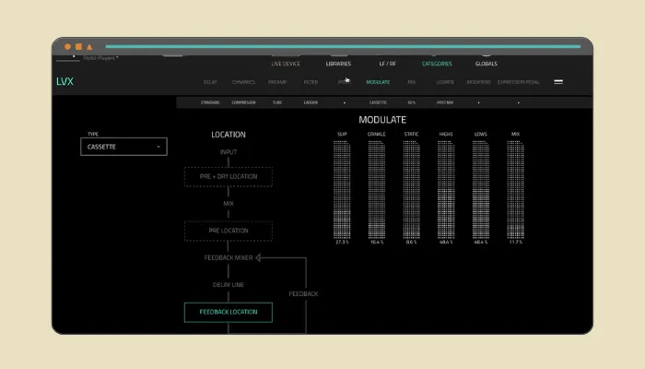
Task: Click LADDER value under Filter
Action: pyautogui.click(x=311, y=102)
